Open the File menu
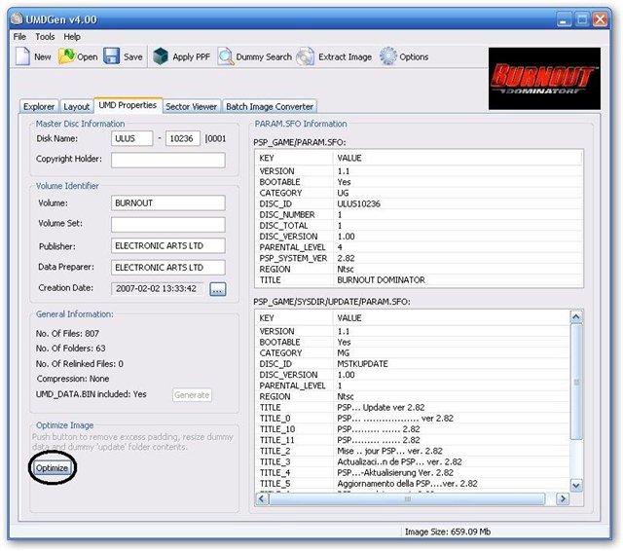This screenshot has height=551, width=623. 19,36
